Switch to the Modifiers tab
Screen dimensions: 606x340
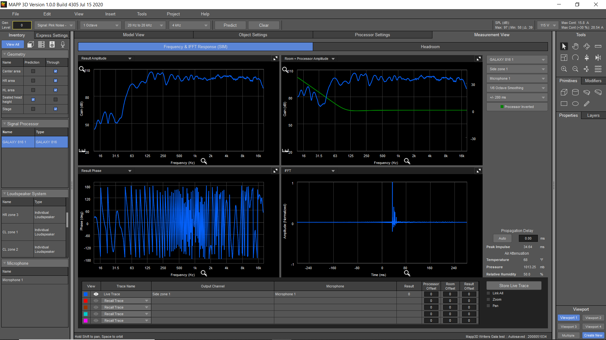point(593,81)
